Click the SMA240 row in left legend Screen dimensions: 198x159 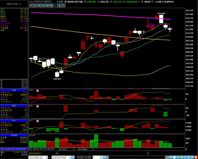coord(14,21)
